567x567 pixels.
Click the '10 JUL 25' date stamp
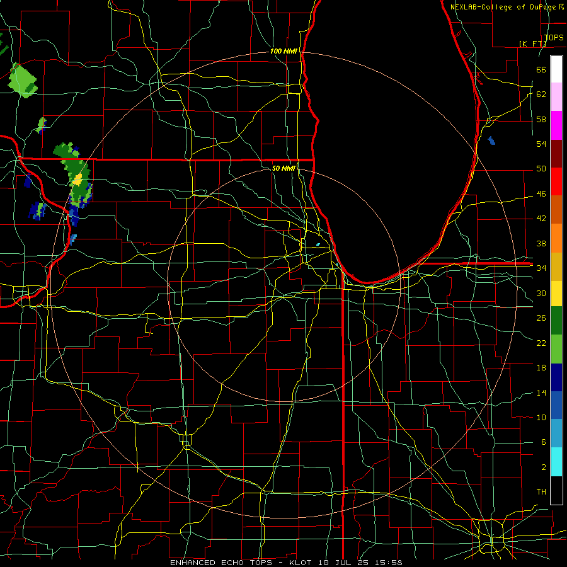[x=343, y=563]
